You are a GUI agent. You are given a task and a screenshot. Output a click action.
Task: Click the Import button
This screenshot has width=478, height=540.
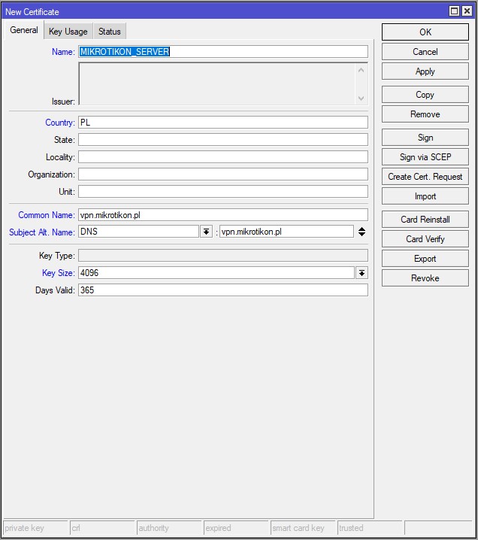coord(425,196)
